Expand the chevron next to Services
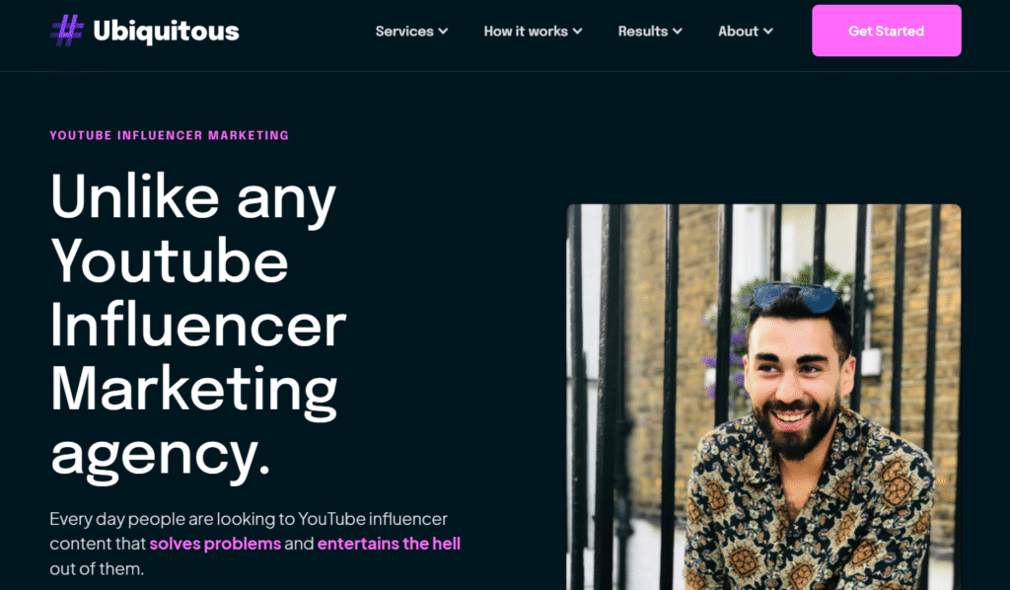Image resolution: width=1010 pixels, height=590 pixels. coord(443,31)
